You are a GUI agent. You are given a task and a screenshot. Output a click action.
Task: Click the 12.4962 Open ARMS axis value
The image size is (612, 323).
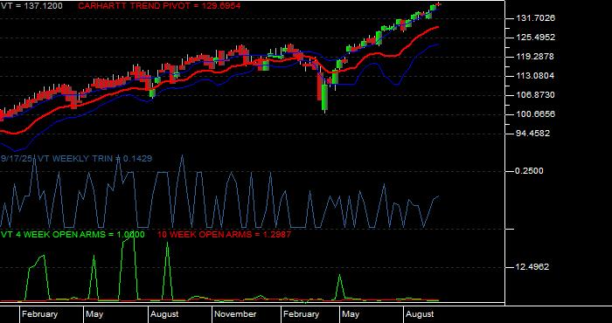(x=532, y=267)
